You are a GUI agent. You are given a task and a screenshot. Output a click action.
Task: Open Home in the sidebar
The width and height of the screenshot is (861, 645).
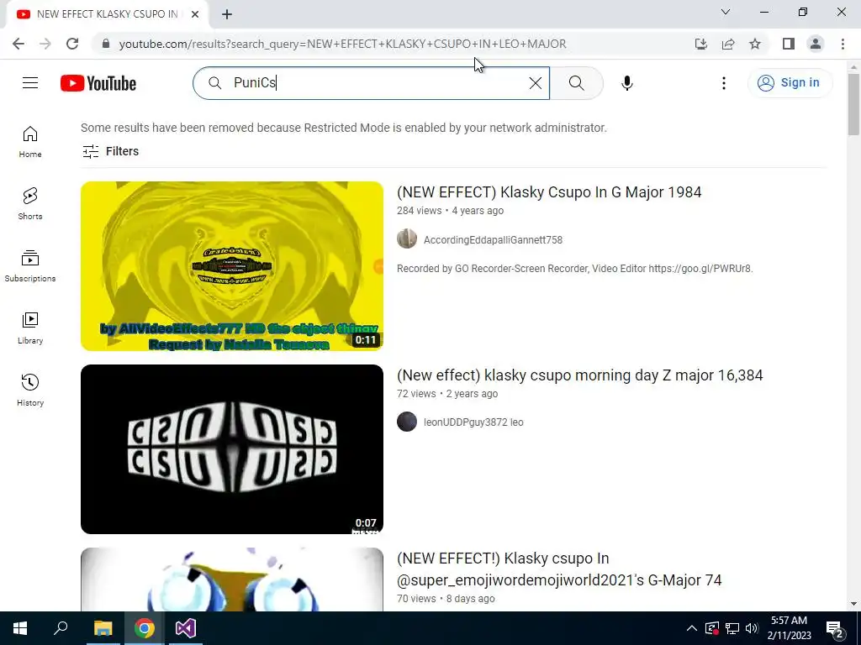30,142
